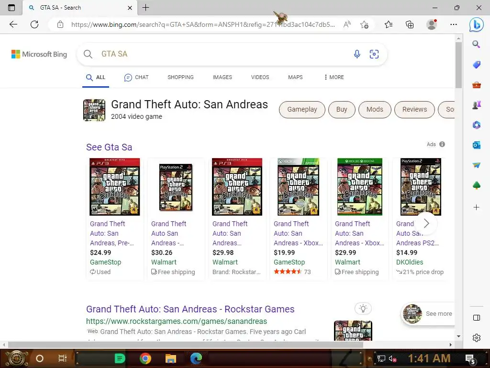Open Games in the Edge sidebar

pyautogui.click(x=476, y=105)
